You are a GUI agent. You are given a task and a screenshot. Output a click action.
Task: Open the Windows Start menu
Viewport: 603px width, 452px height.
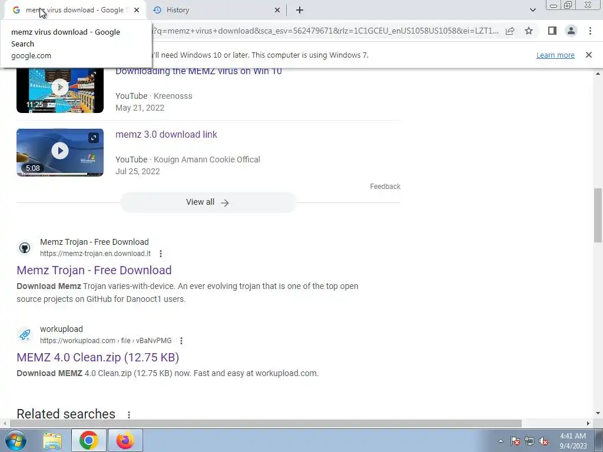pos(15,440)
